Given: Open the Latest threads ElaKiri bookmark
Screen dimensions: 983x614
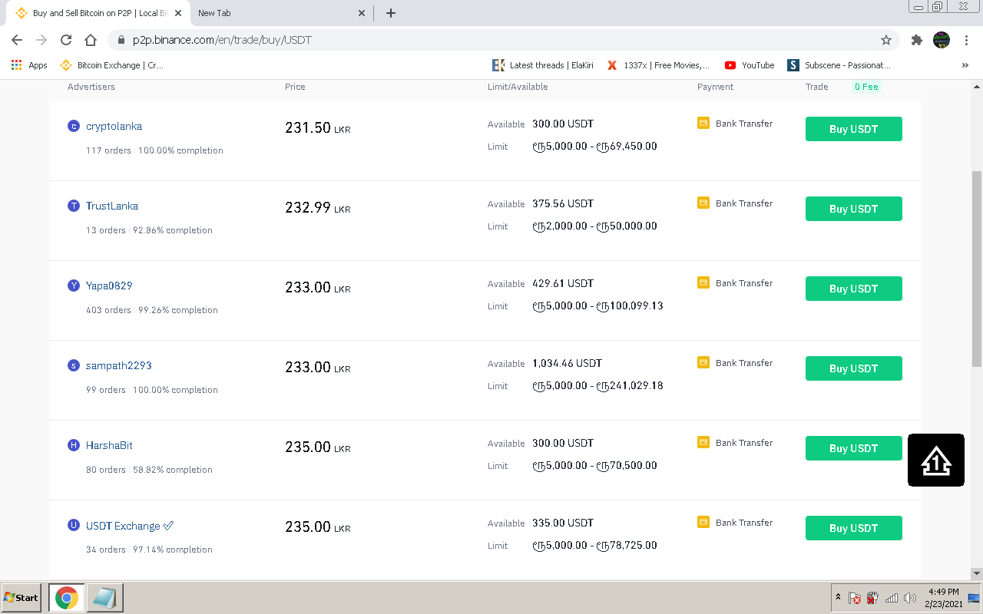Looking at the screenshot, I should [543, 65].
